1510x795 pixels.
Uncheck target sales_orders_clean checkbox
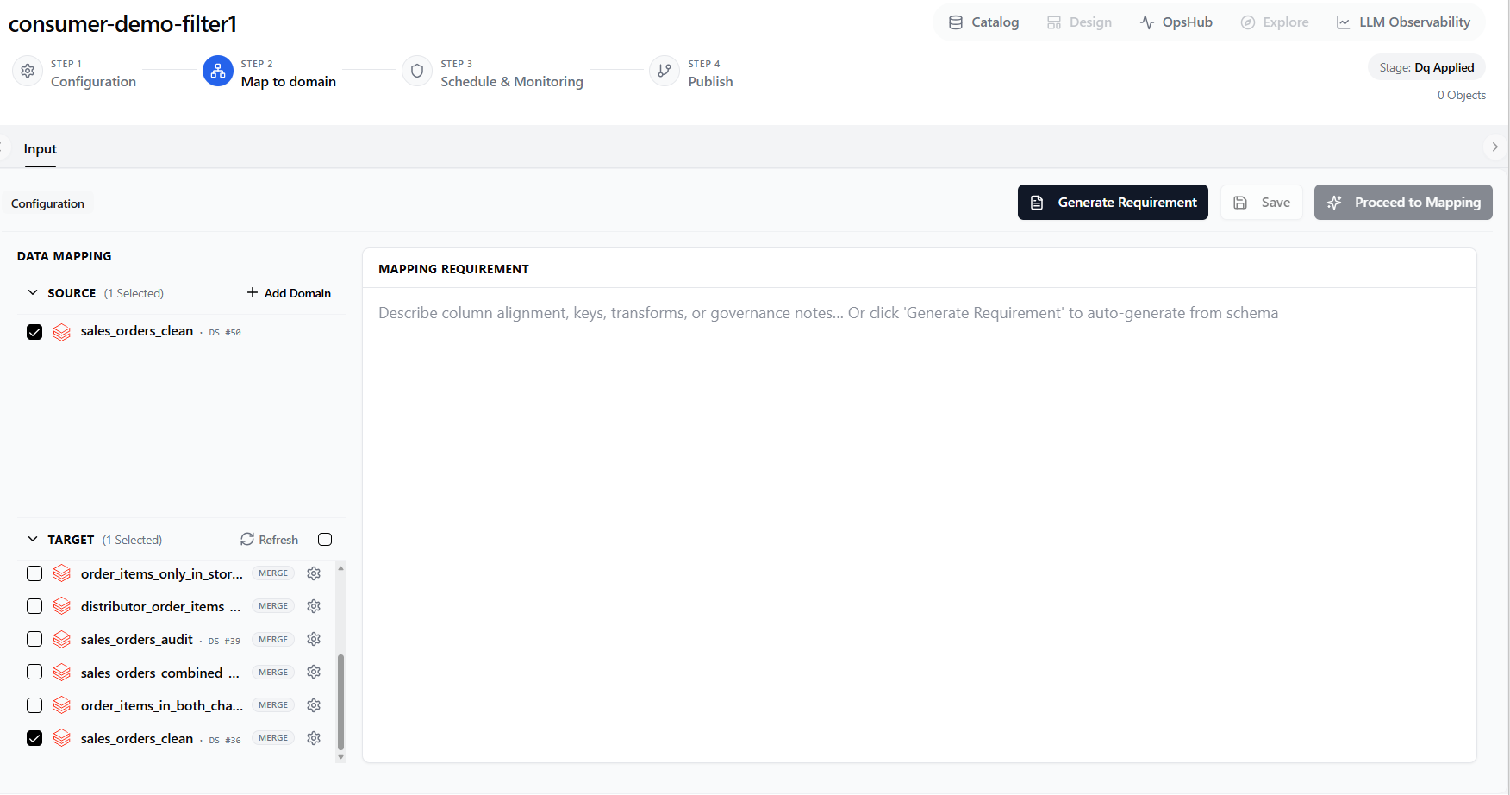34,738
